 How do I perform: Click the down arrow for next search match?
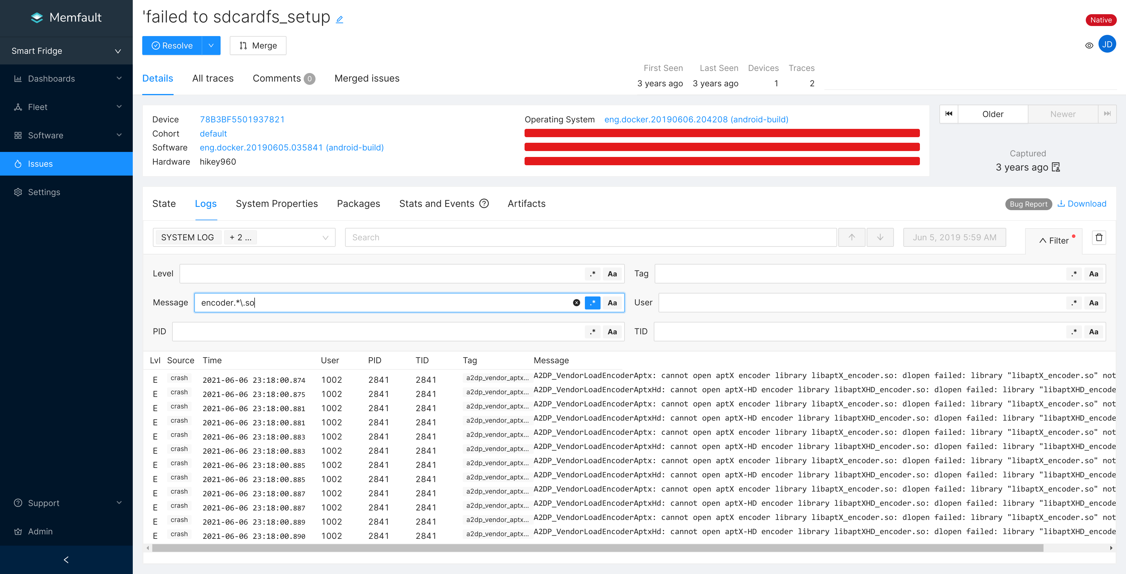pyautogui.click(x=880, y=237)
